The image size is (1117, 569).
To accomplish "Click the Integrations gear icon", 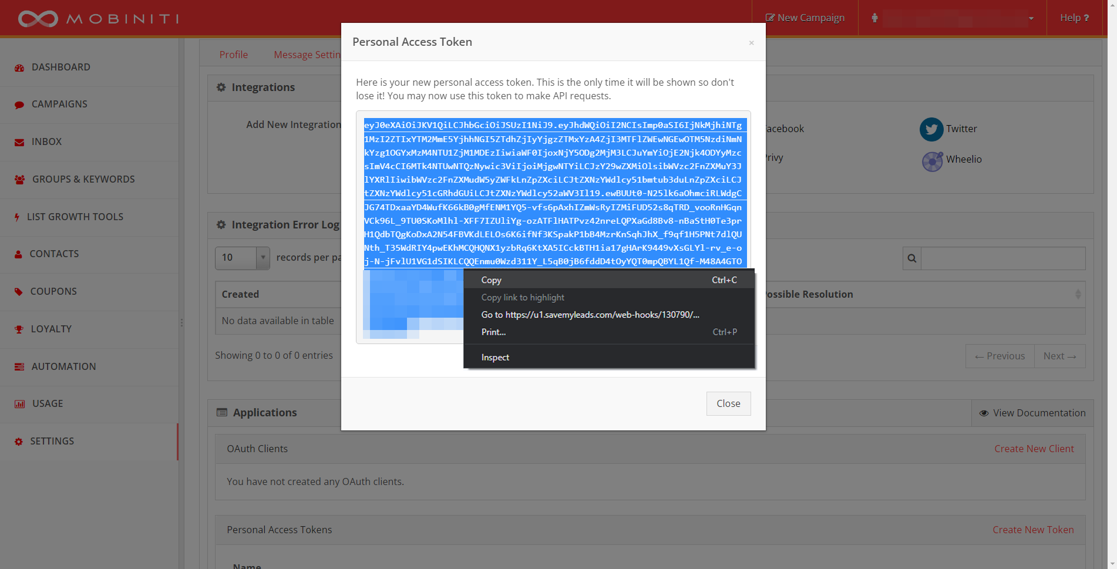I will (x=221, y=87).
